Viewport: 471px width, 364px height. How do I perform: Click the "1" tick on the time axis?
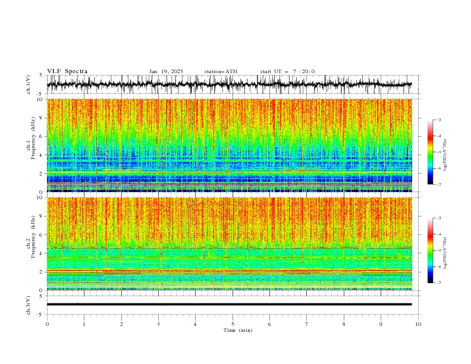[x=84, y=324]
